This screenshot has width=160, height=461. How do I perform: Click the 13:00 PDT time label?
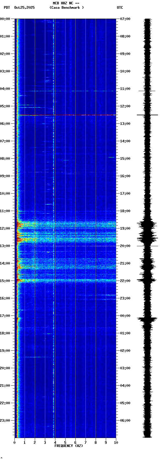5,246
